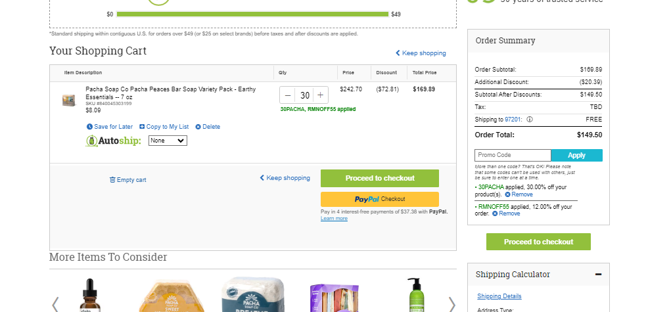Proceed to checkout from cart table
The height and width of the screenshot is (312, 671).
coord(380,179)
